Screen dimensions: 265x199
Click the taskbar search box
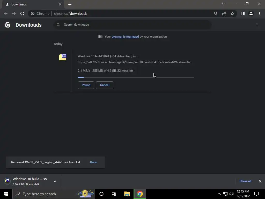tap(54, 194)
